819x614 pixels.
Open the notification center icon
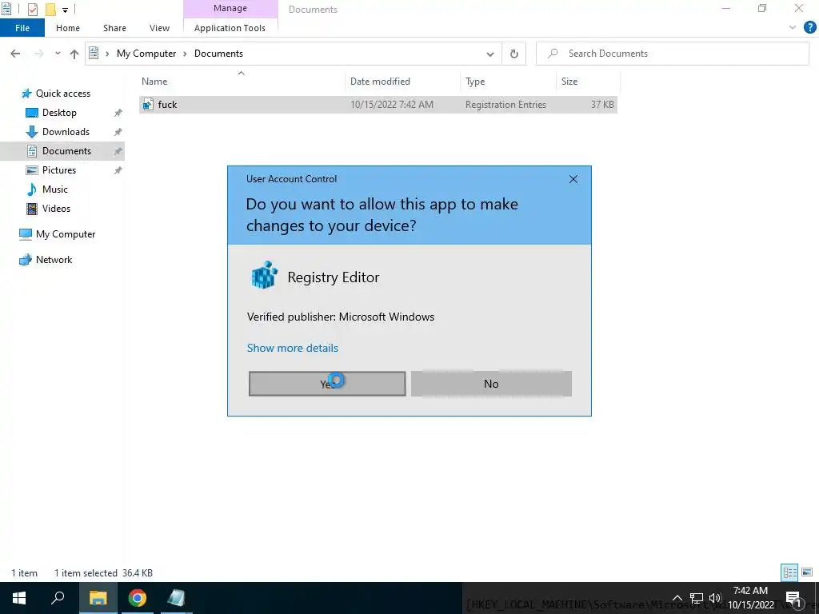pos(793,598)
